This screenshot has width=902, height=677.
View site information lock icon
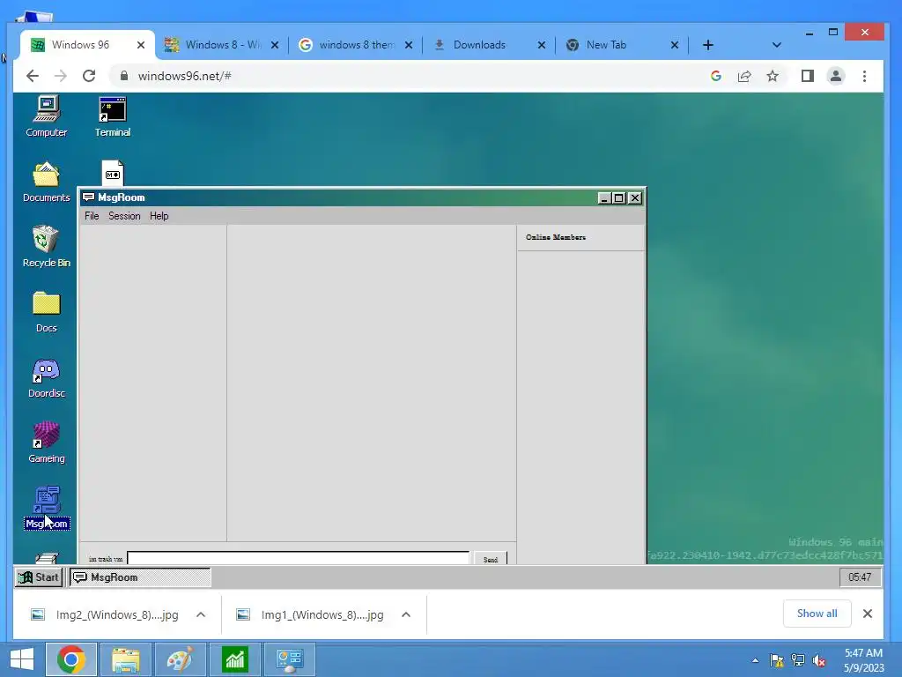tap(123, 76)
